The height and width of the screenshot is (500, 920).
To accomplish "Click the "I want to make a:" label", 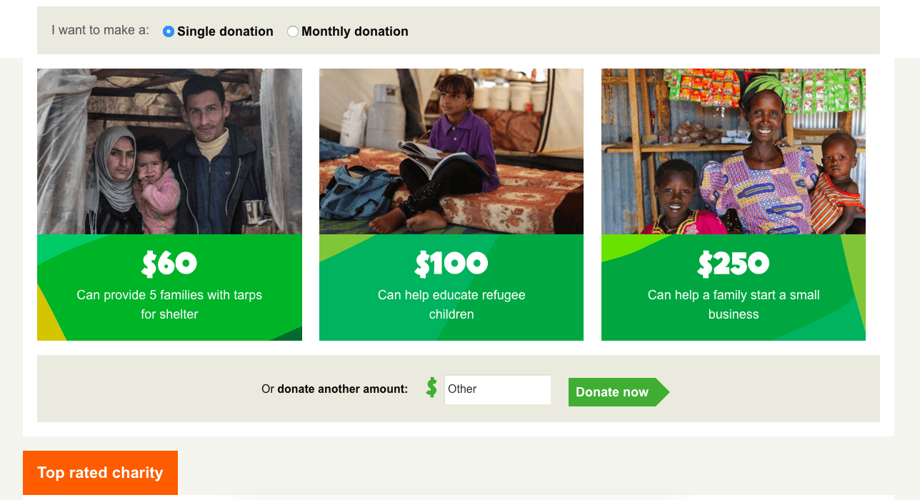I will (101, 31).
